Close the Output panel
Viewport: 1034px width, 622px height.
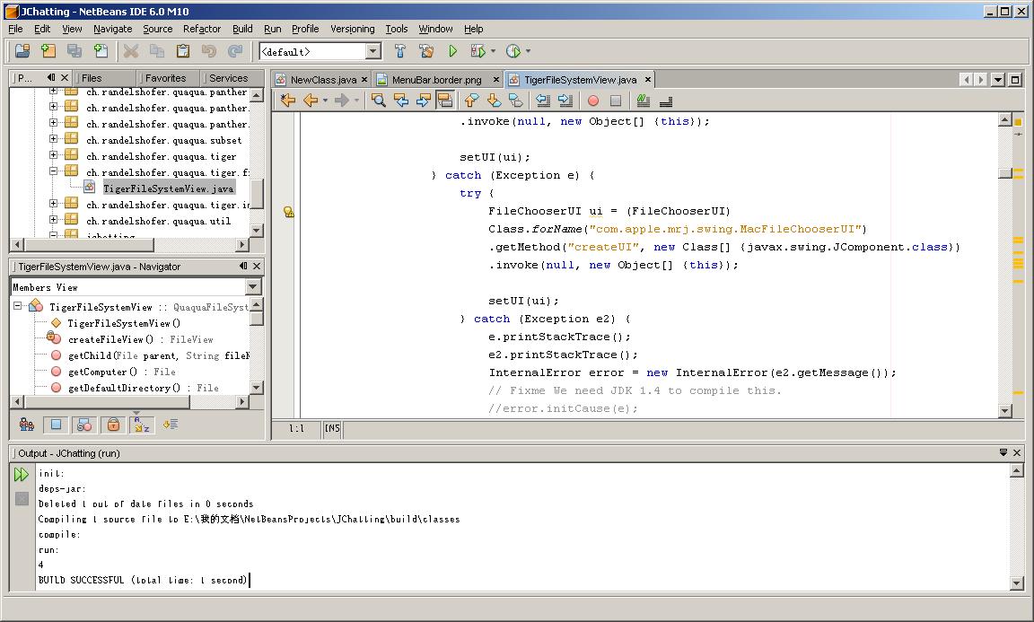point(1017,453)
